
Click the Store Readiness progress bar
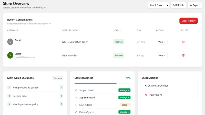point(102,83)
